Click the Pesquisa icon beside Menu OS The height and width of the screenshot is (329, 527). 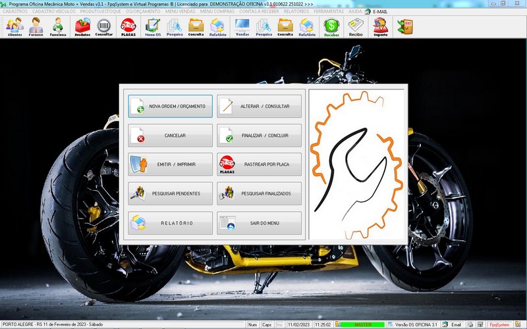pos(175,27)
